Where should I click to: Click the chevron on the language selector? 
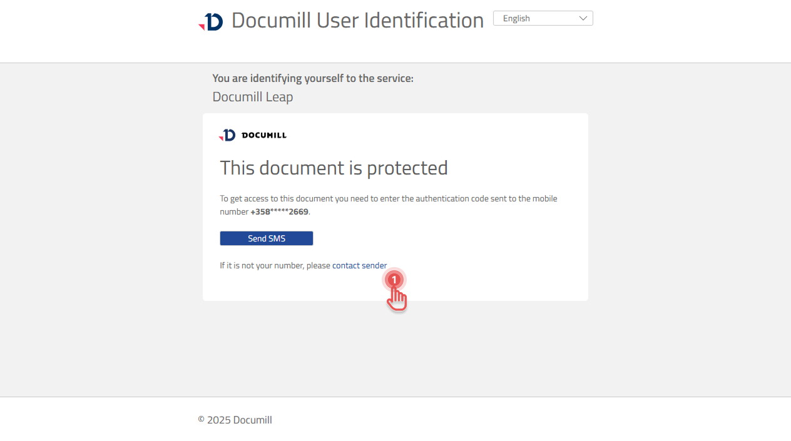click(x=583, y=18)
